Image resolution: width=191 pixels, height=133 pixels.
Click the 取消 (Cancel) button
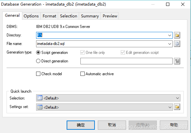(x=112, y=125)
